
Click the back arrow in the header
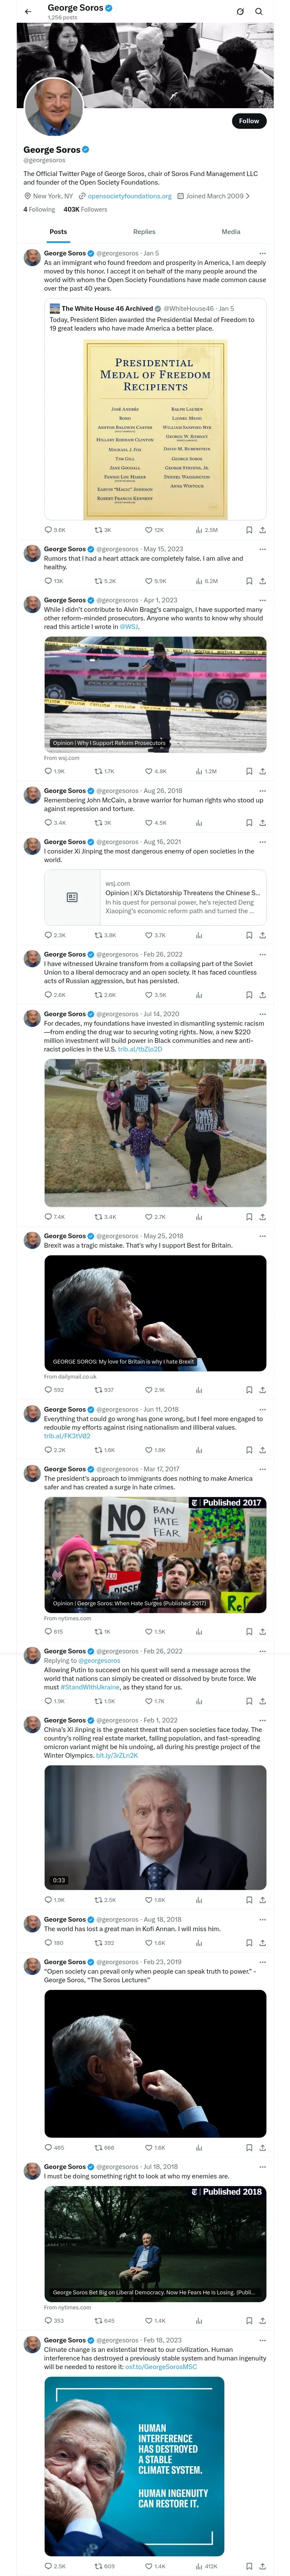[28, 12]
